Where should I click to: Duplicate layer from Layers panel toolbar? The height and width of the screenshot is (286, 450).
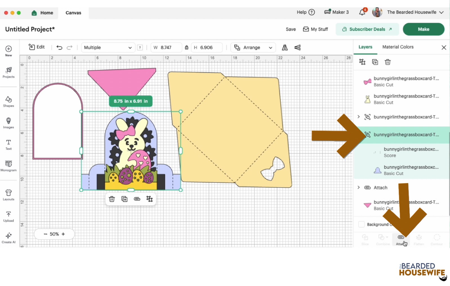pyautogui.click(x=375, y=62)
